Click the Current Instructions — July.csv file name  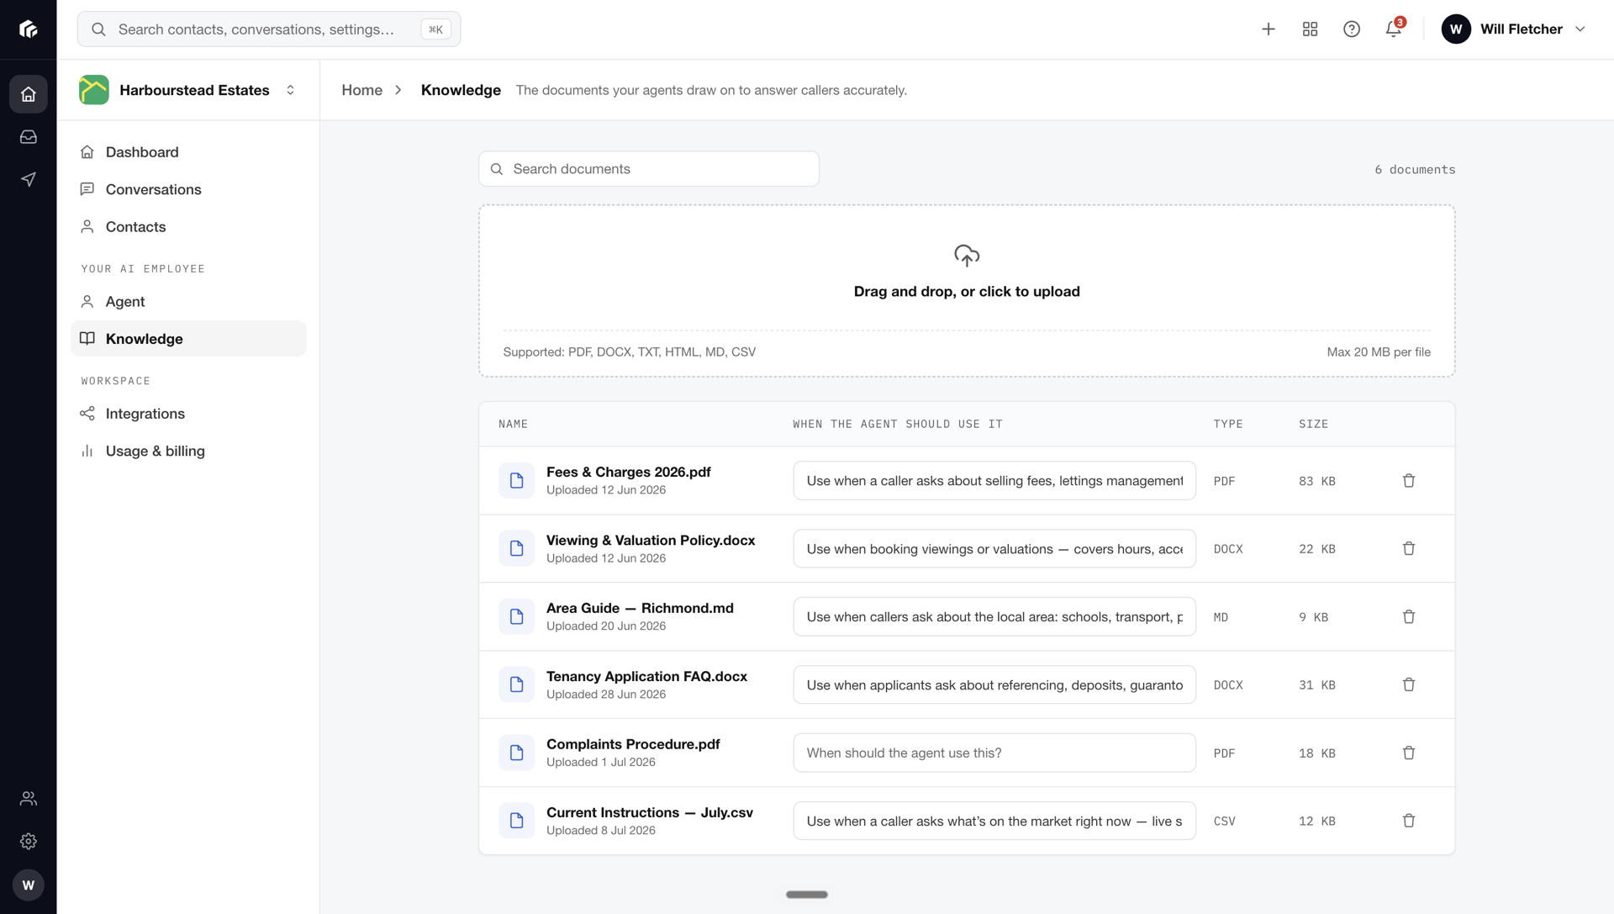point(650,813)
